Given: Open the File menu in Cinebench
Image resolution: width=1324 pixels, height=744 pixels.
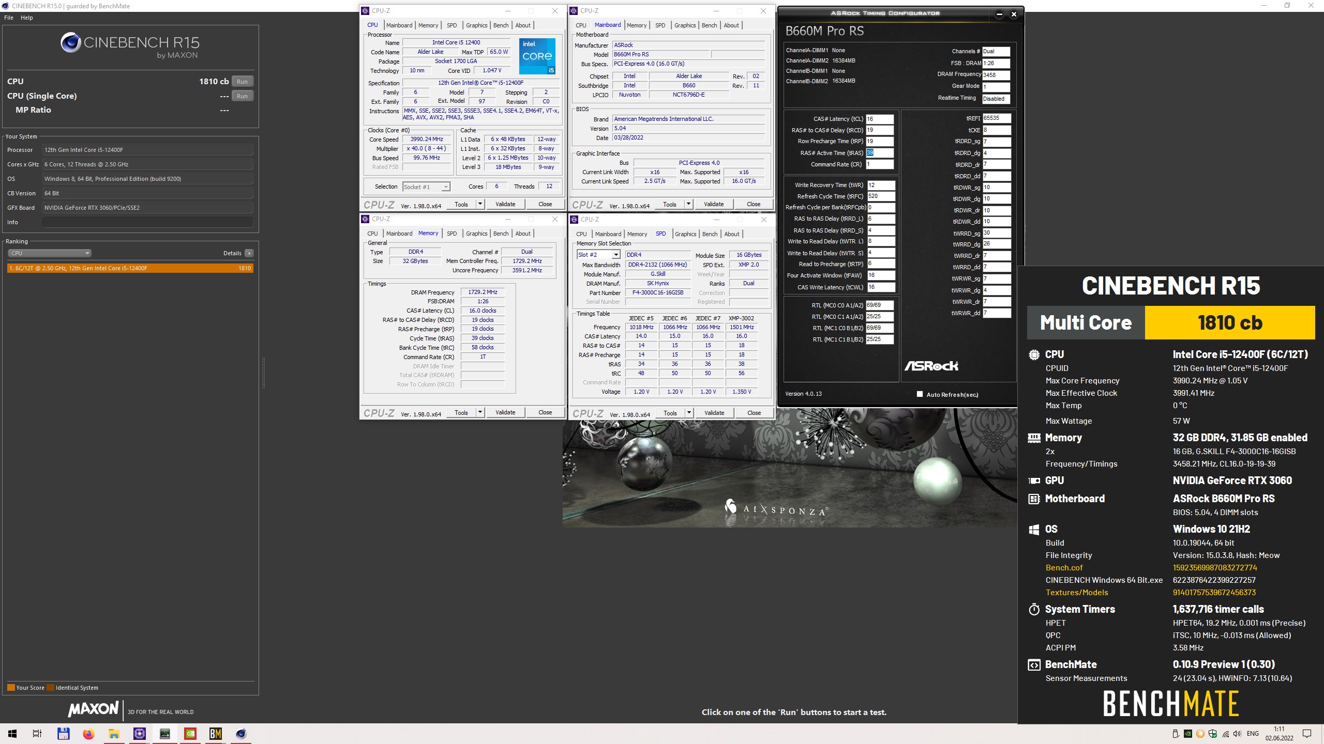Looking at the screenshot, I should pyautogui.click(x=9, y=18).
